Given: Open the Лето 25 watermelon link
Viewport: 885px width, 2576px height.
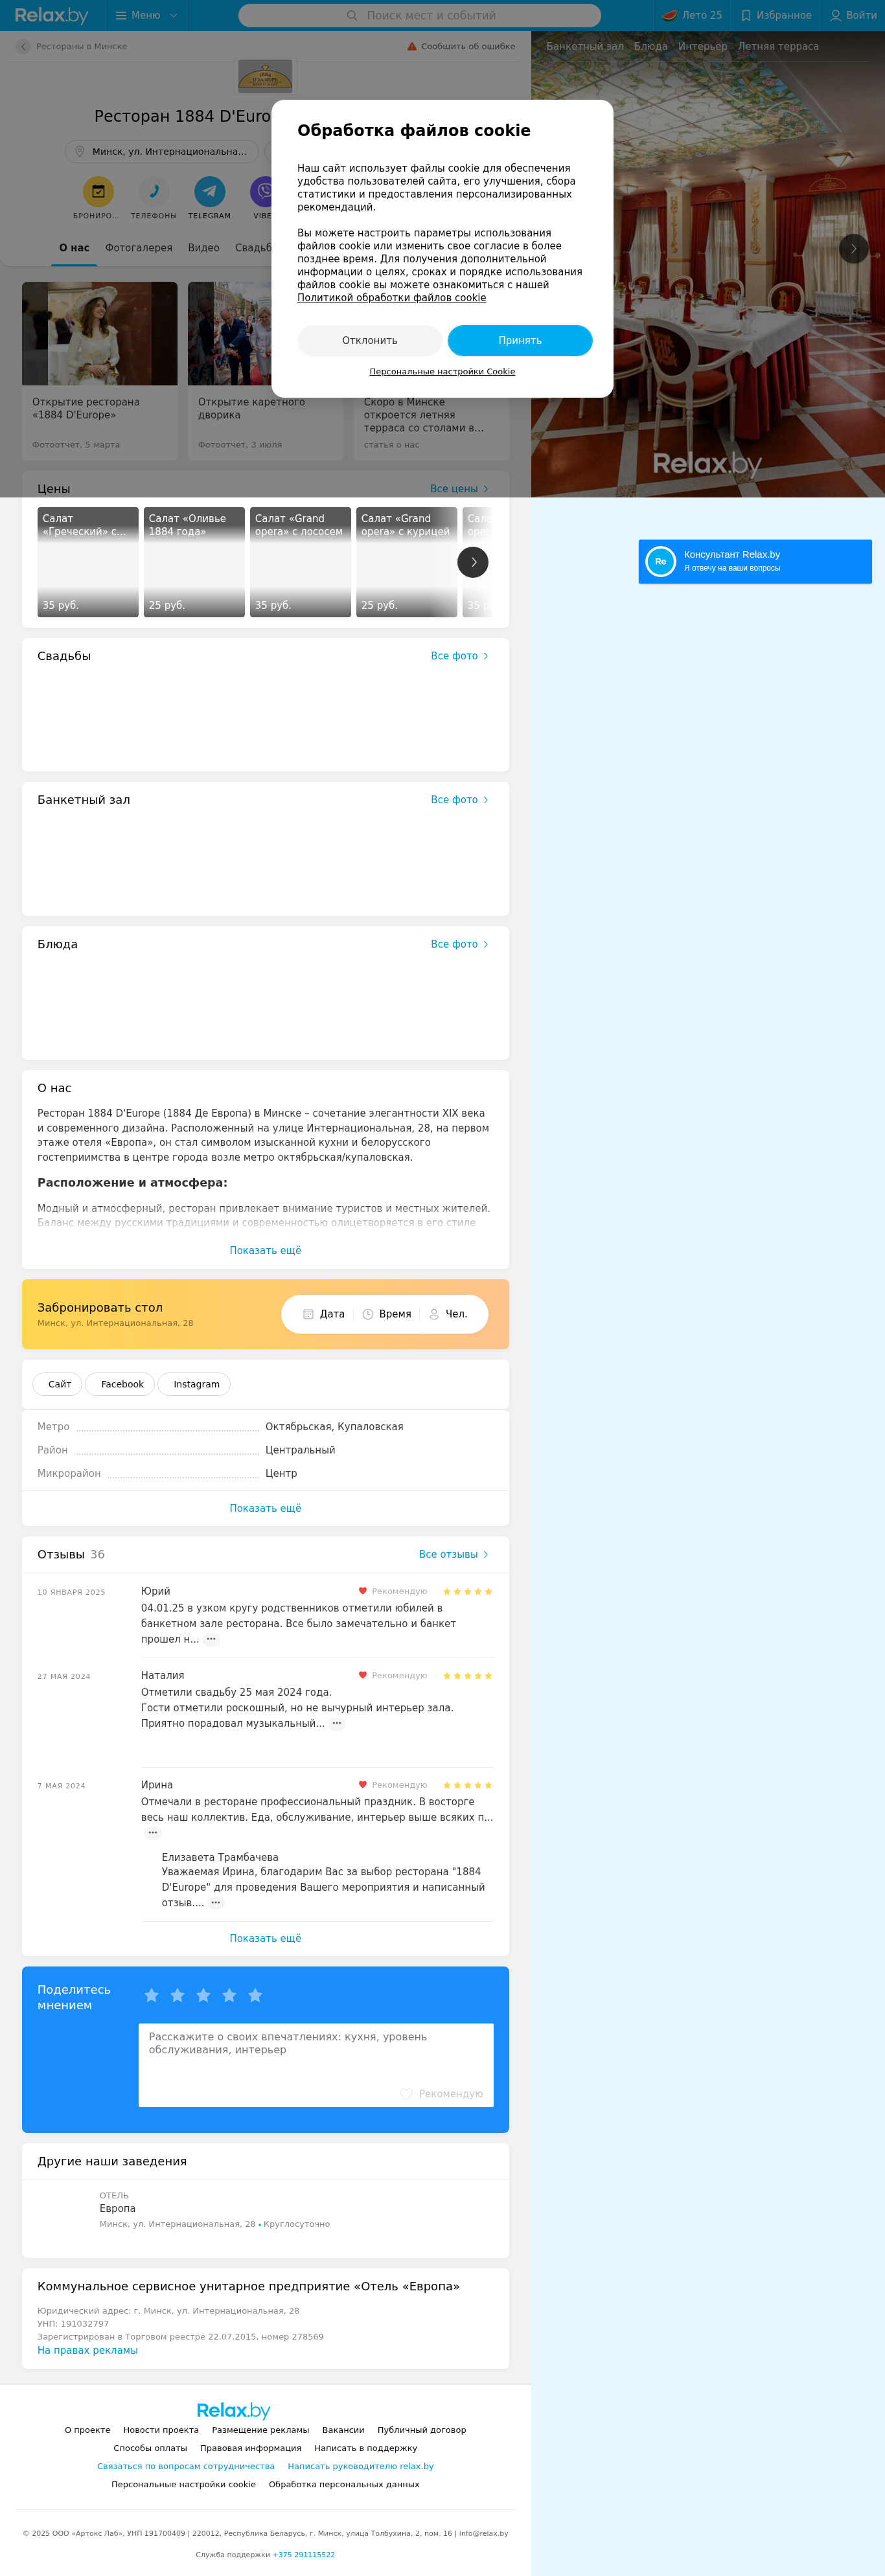Looking at the screenshot, I should [x=691, y=15].
